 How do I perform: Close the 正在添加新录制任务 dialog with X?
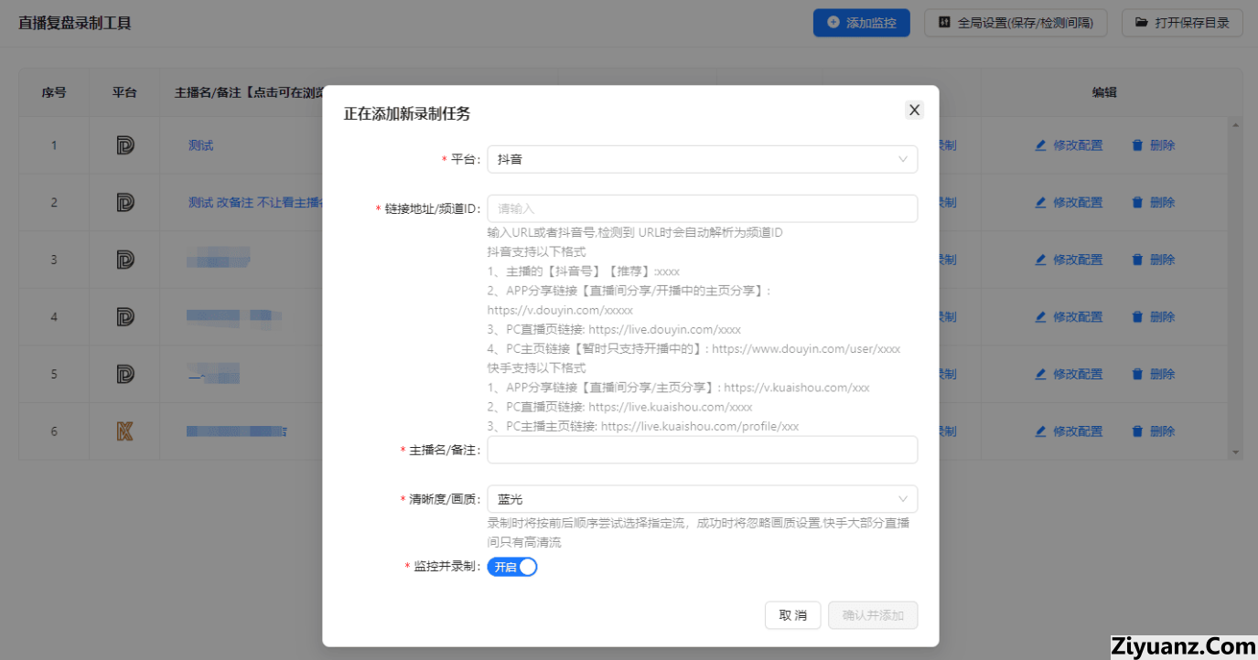(x=914, y=111)
